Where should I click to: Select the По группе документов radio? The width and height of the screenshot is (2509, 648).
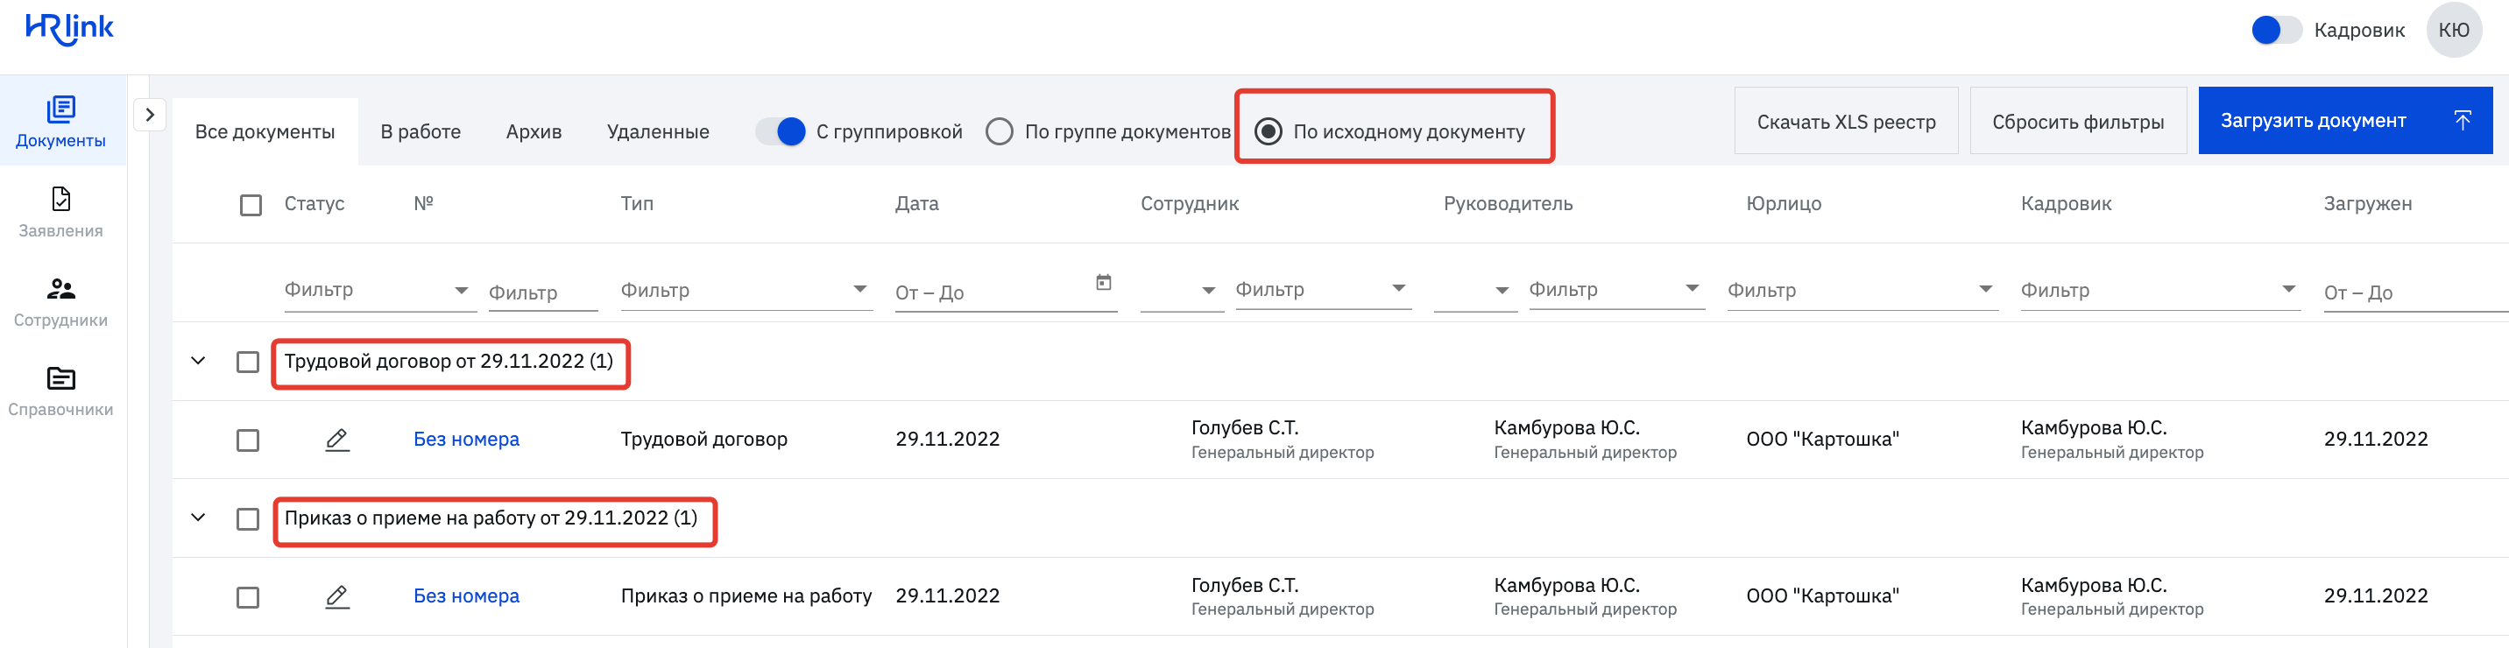(x=1000, y=131)
